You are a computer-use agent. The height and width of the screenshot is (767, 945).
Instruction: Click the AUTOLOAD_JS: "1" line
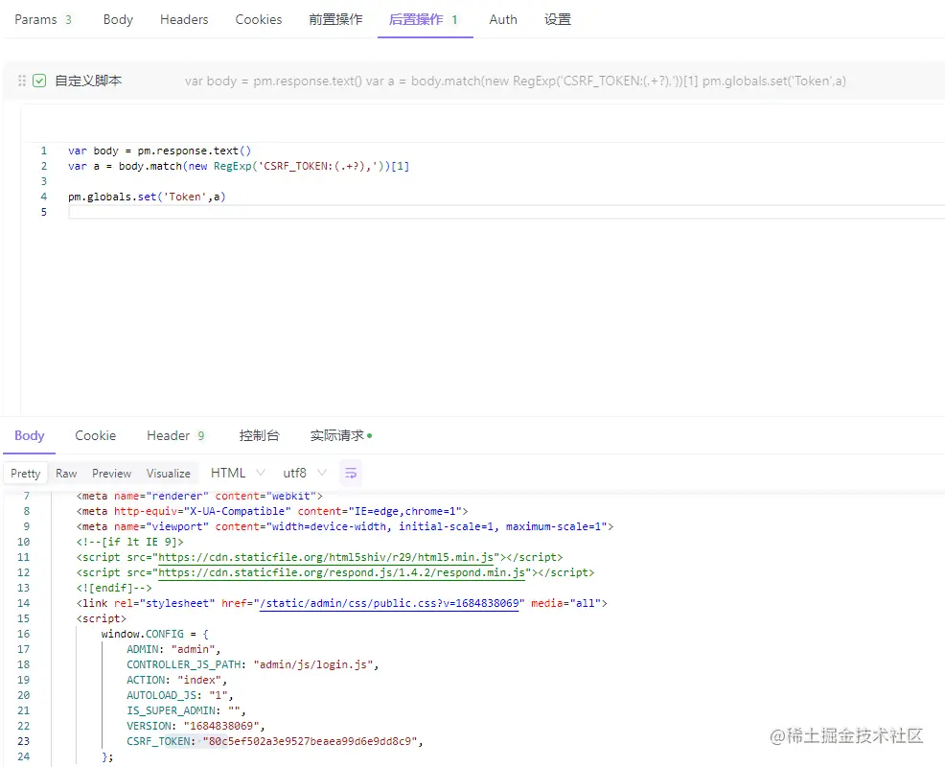click(179, 695)
